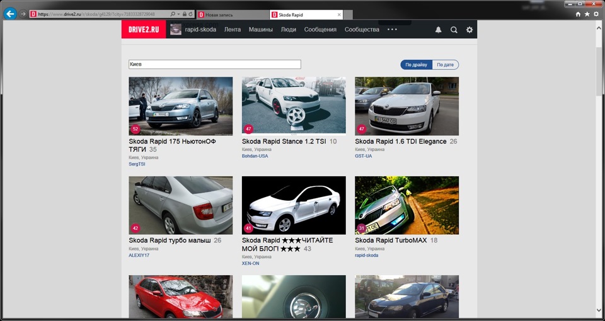Click the city filter field containing Киев

(x=214, y=64)
